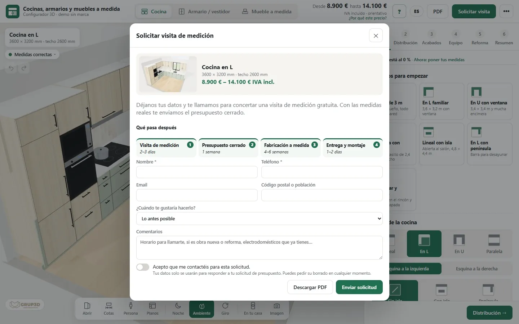
Task: Select the En U con ventana preset
Action: (490, 102)
